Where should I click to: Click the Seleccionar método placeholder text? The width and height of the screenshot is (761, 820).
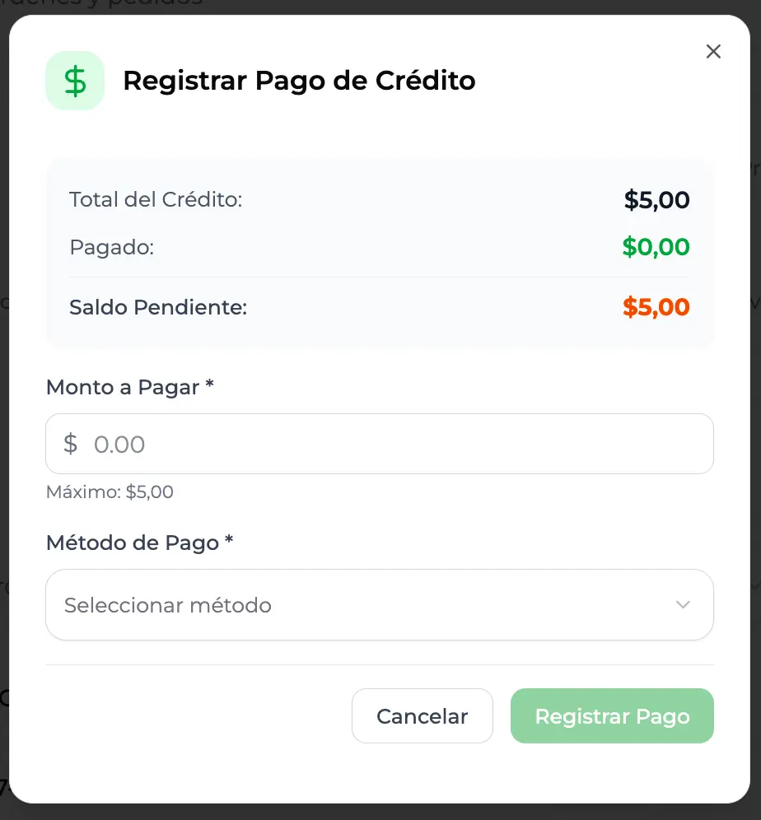[168, 605]
